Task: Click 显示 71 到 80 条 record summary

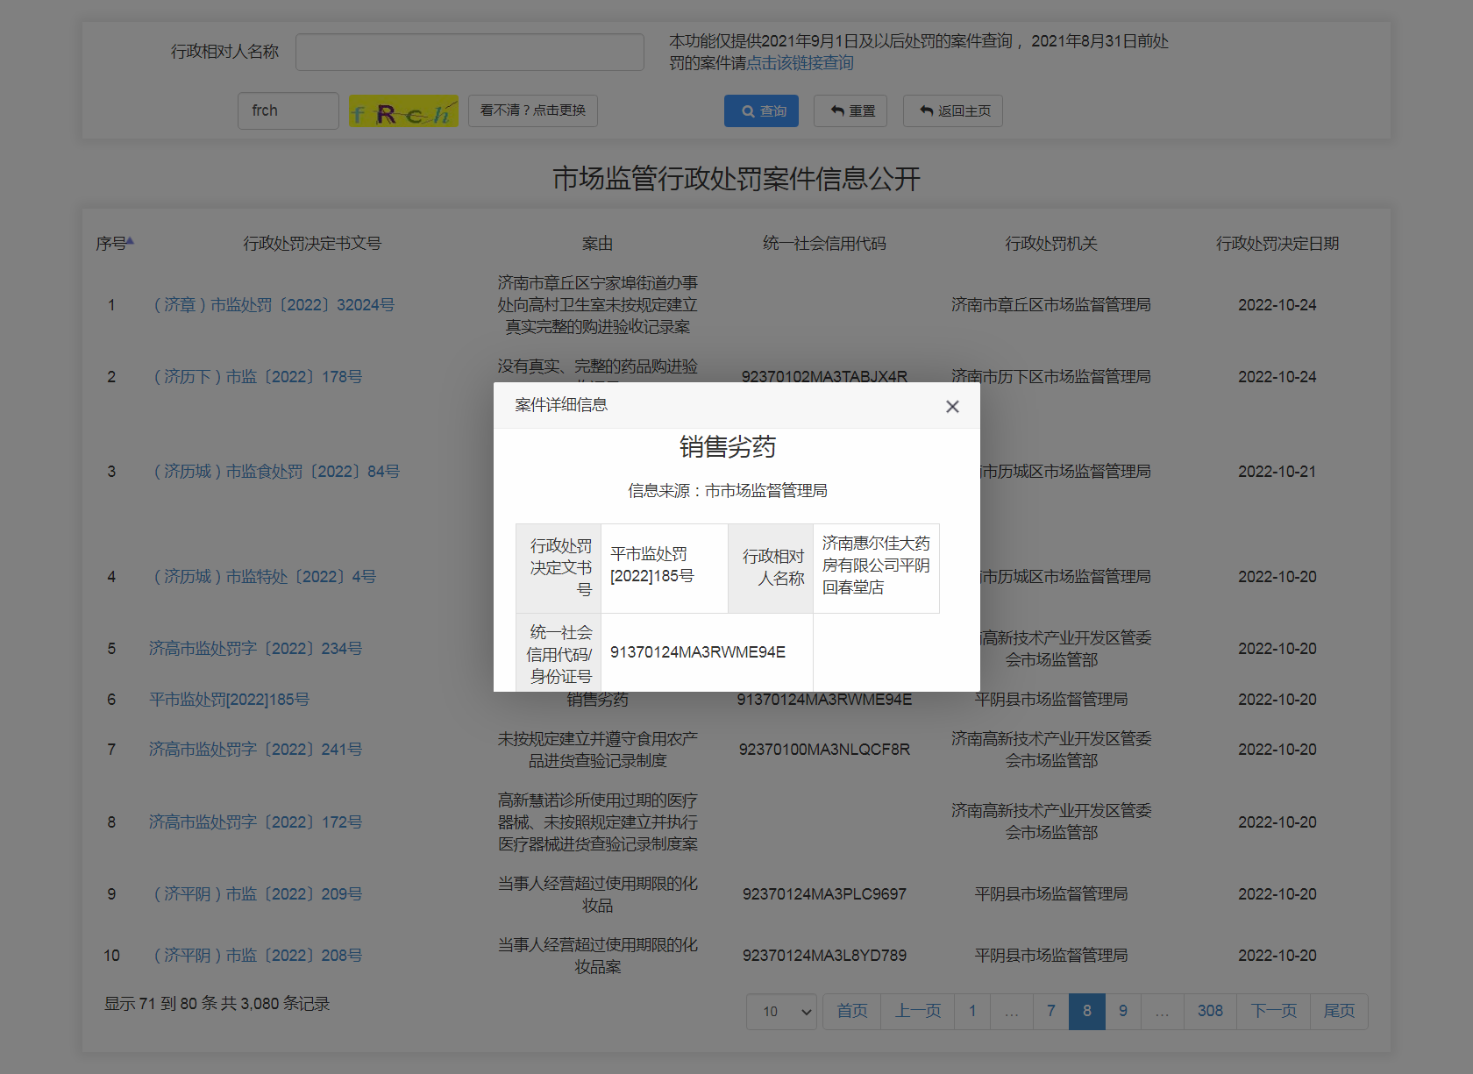Action: point(217,1004)
